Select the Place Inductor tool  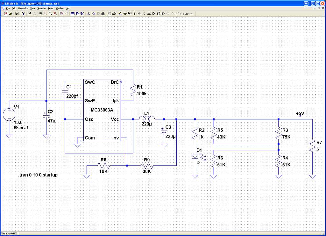pyautogui.click(x=144, y=14)
